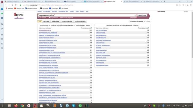Screen dimensions: 193x108
Task: Open taskbar clock showing time
Action: 176,106
